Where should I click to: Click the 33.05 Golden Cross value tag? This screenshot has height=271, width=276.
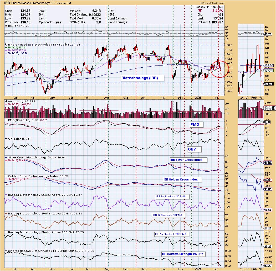[x=268, y=189]
